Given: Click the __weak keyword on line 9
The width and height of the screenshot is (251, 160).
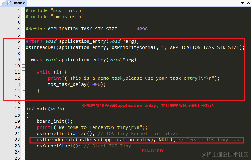Looking at the screenshot, I should 34,60.
